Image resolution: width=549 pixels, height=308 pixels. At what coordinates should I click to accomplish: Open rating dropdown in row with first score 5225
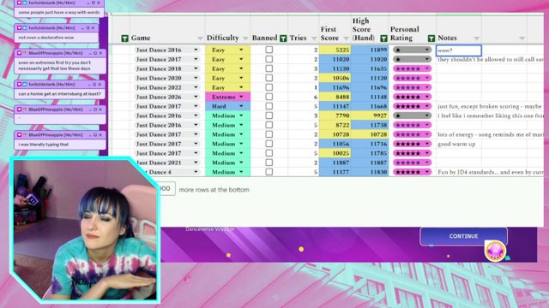coord(427,50)
